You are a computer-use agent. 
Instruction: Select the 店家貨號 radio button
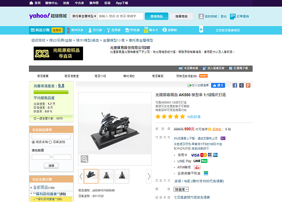coord(51,142)
